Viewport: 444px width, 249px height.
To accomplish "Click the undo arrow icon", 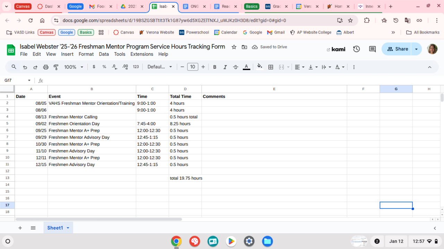I will (25, 67).
